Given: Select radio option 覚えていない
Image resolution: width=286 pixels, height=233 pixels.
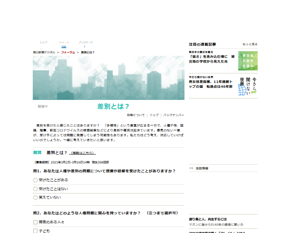Looking at the screenshot, I should 35,197.
